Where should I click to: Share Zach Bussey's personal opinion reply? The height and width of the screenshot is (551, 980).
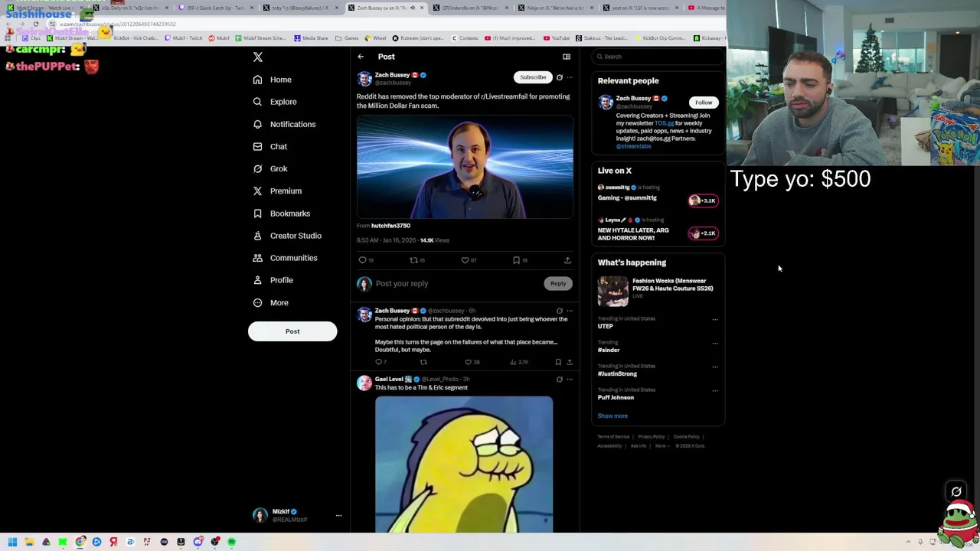point(570,362)
